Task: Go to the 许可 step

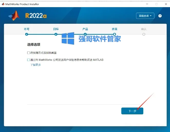Action: click(x=26, y=29)
